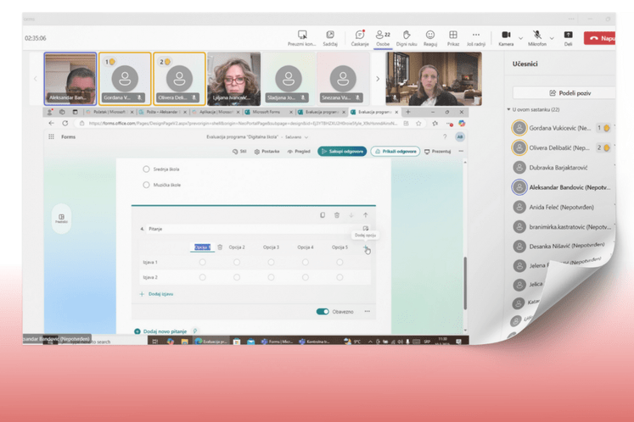Select the Muzička škola radio option
Screen dimensions: 634x422
(146, 185)
